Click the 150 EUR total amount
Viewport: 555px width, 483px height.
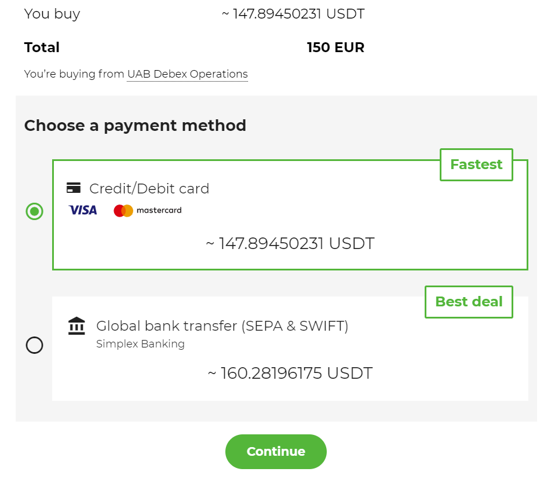335,47
